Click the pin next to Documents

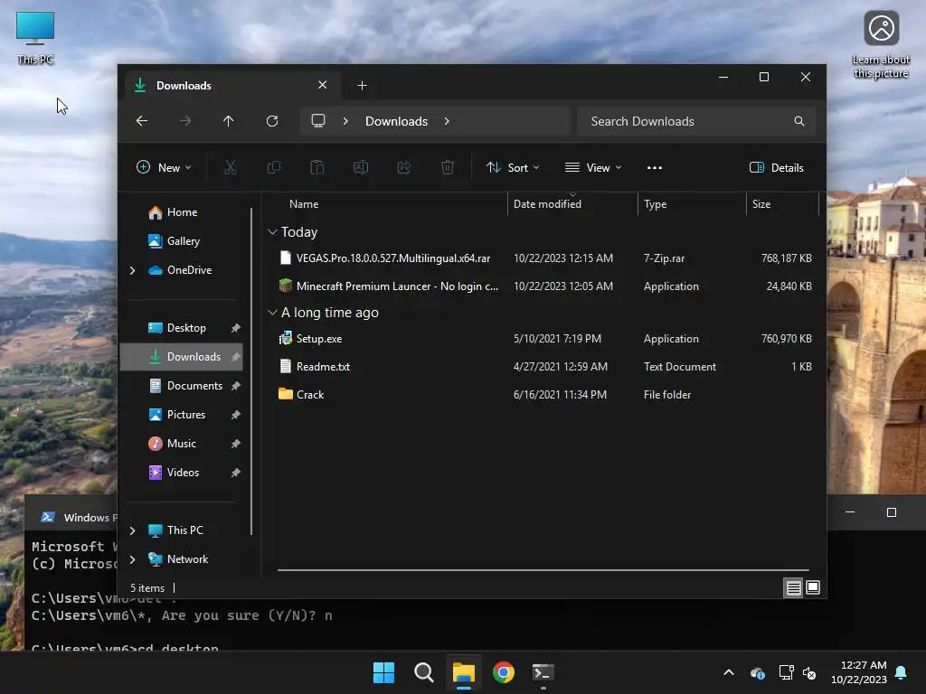click(236, 386)
